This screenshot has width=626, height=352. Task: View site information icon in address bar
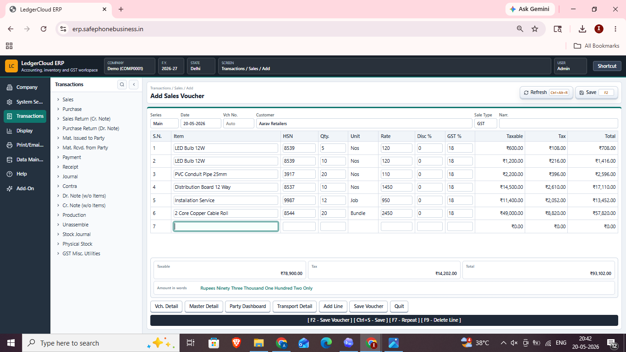pyautogui.click(x=63, y=29)
